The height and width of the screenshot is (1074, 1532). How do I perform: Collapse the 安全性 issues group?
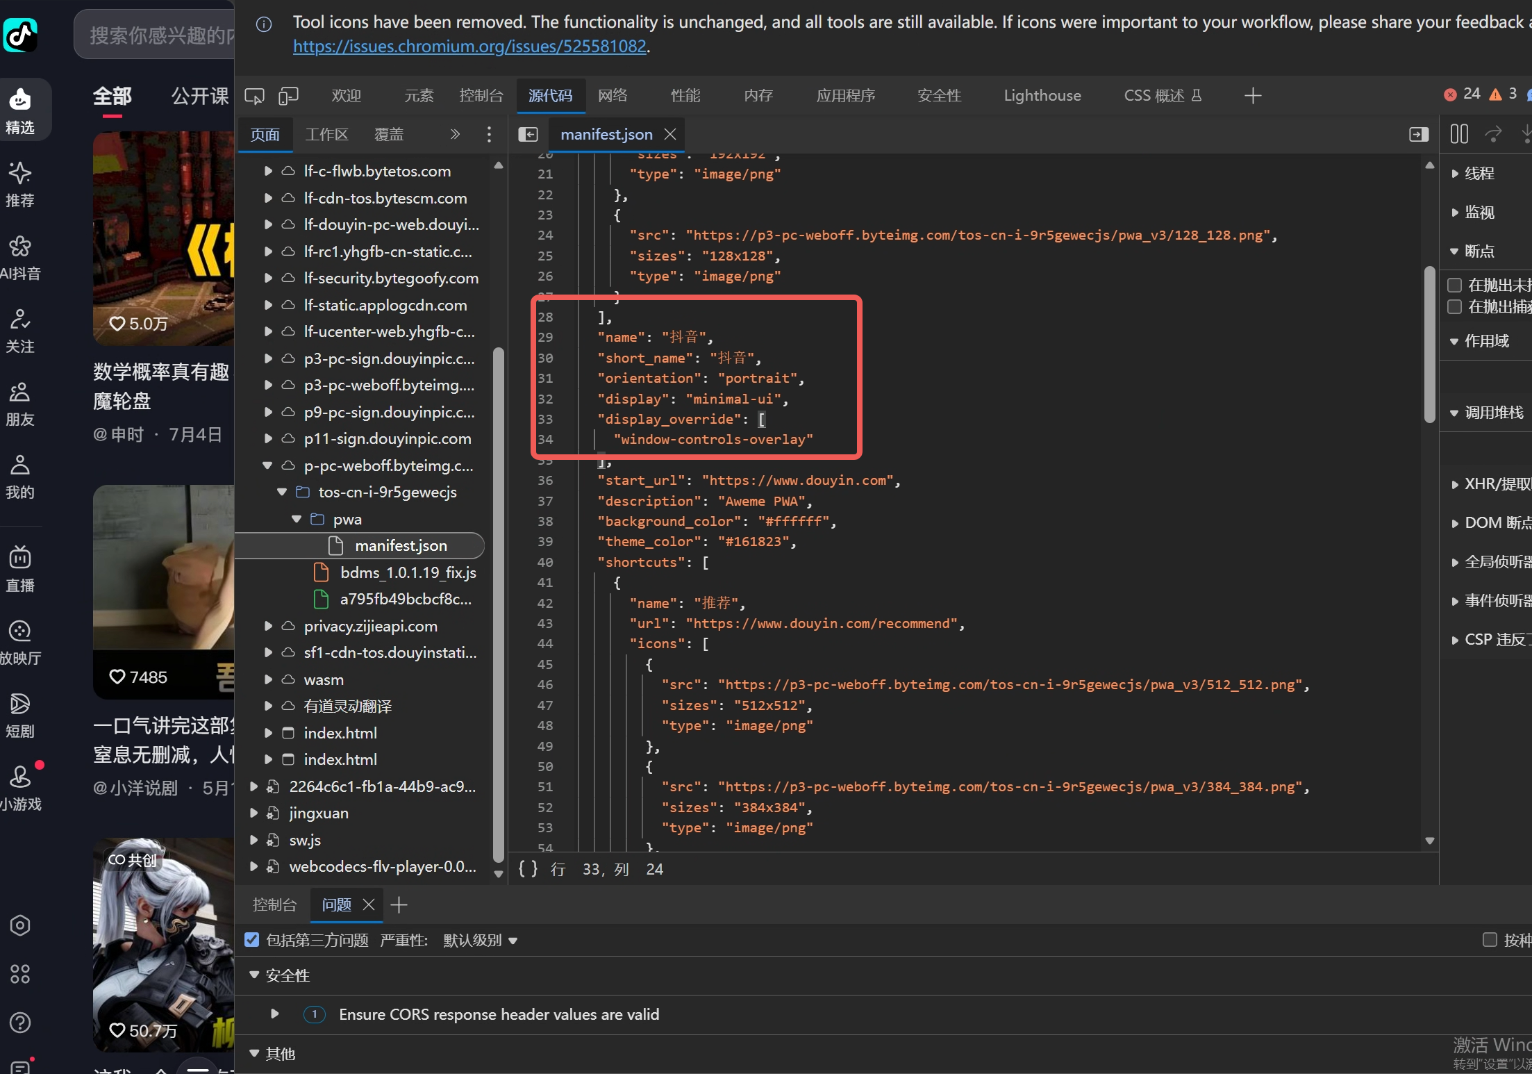point(254,975)
